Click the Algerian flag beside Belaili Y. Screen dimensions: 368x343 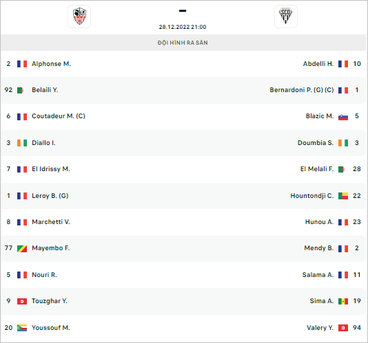22,90
